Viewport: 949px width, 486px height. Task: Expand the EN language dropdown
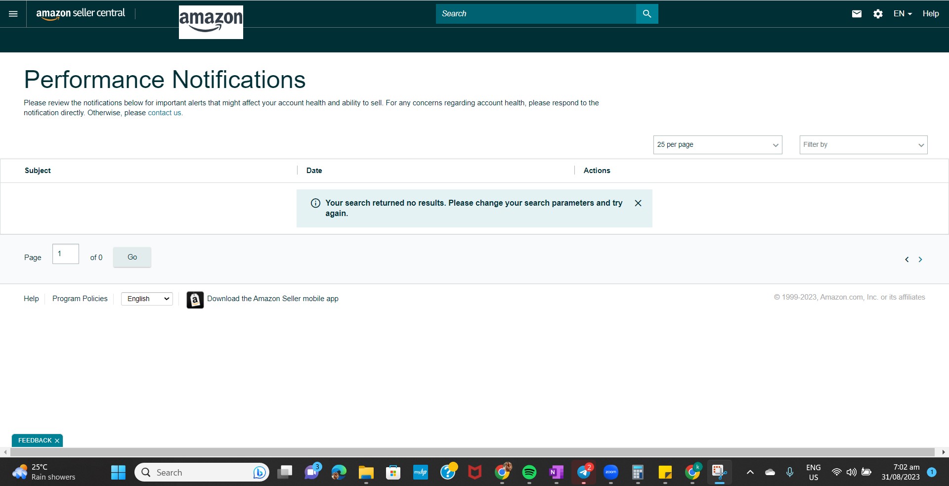pyautogui.click(x=903, y=14)
